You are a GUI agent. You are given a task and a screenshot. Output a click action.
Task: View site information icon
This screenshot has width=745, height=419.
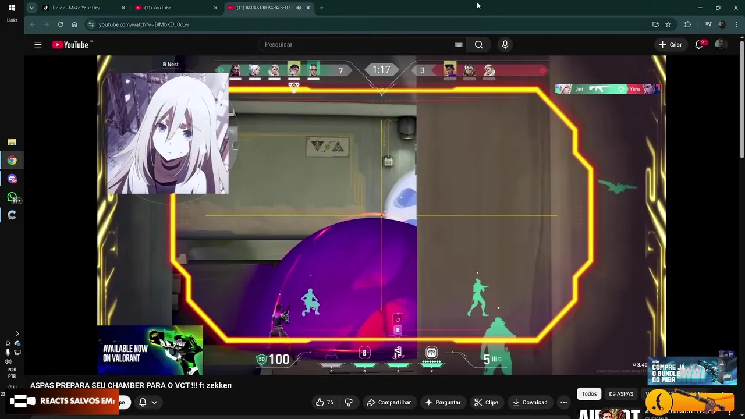coord(91,24)
